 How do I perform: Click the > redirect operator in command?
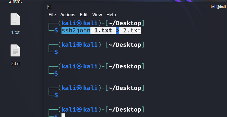coord(118,31)
